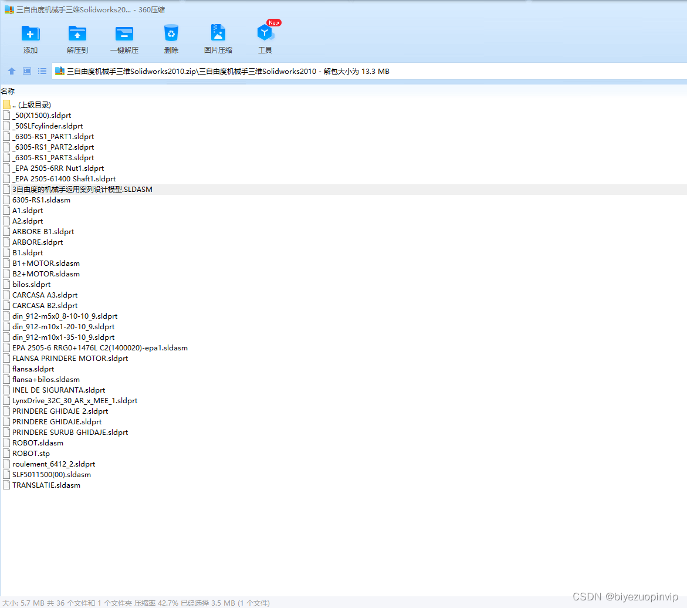Select INEL DE SIGURANTA.sldprt
This screenshot has height=608, width=687.
[x=59, y=390]
